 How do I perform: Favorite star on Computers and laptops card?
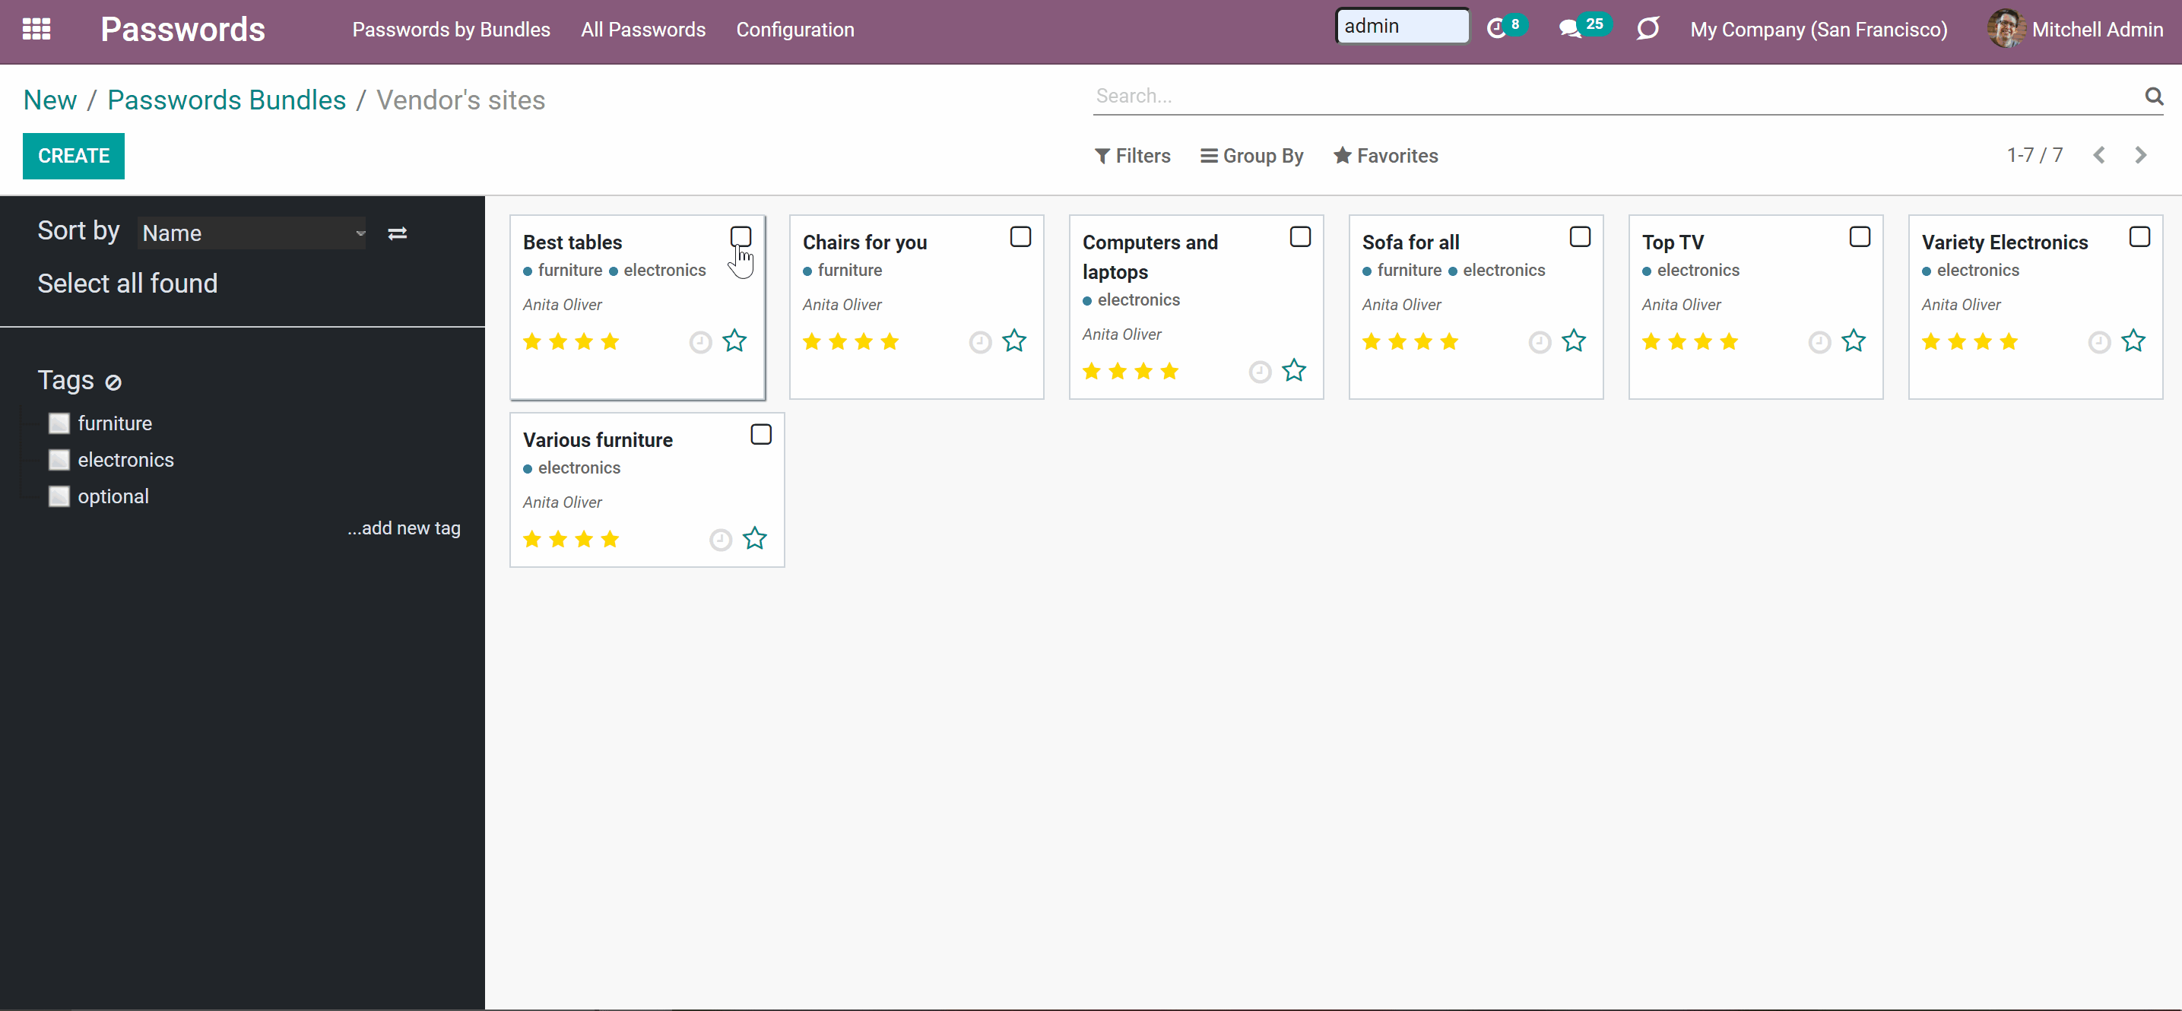(x=1293, y=371)
